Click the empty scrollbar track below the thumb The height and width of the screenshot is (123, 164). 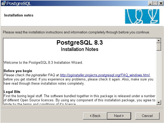(x=159, y=75)
